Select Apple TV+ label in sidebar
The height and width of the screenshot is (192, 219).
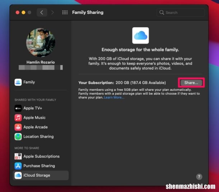click(x=33, y=108)
